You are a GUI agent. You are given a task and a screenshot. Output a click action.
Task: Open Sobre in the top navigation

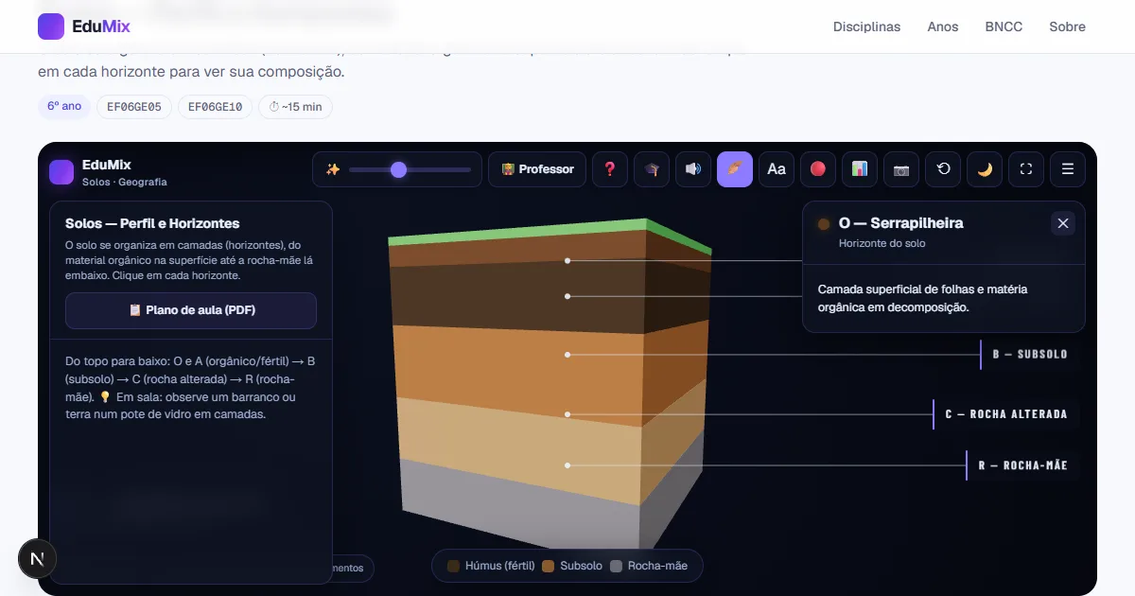click(1067, 26)
